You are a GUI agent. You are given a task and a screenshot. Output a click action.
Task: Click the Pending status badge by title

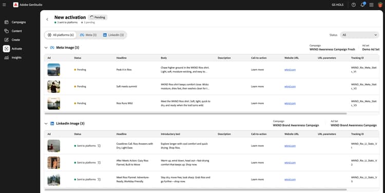point(98,17)
